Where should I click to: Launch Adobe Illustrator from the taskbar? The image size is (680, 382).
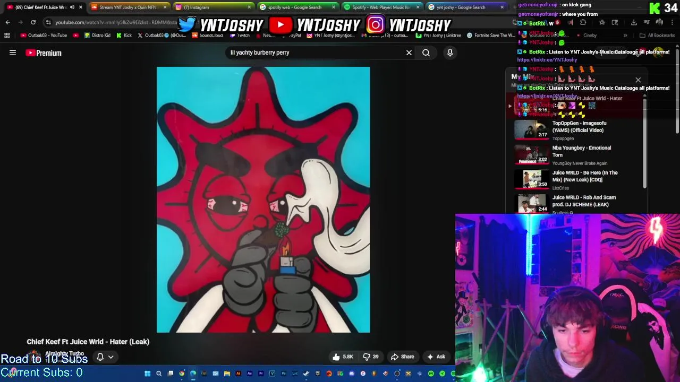tap(239, 374)
